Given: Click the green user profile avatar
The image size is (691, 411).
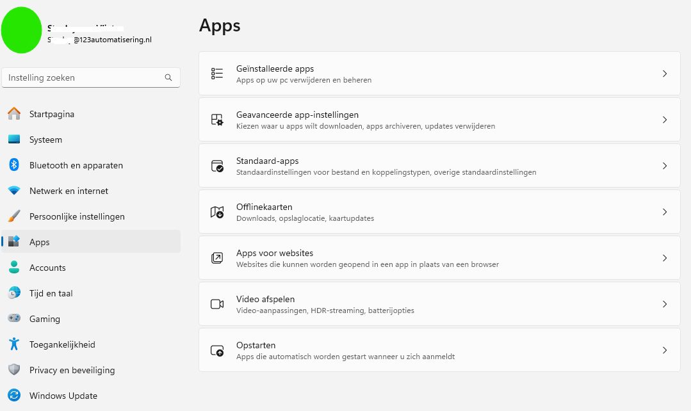Looking at the screenshot, I should [x=21, y=29].
